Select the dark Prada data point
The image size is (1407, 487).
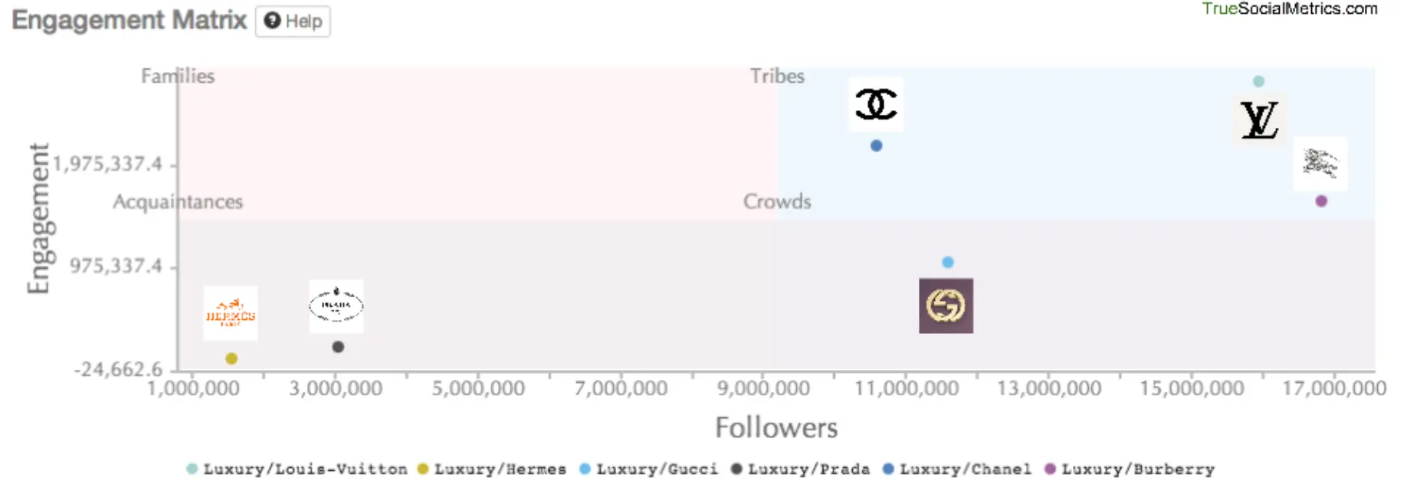click(338, 347)
